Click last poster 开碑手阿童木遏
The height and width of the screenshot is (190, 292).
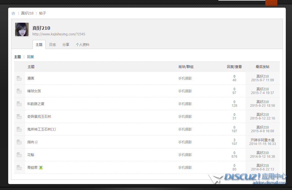click(262, 140)
